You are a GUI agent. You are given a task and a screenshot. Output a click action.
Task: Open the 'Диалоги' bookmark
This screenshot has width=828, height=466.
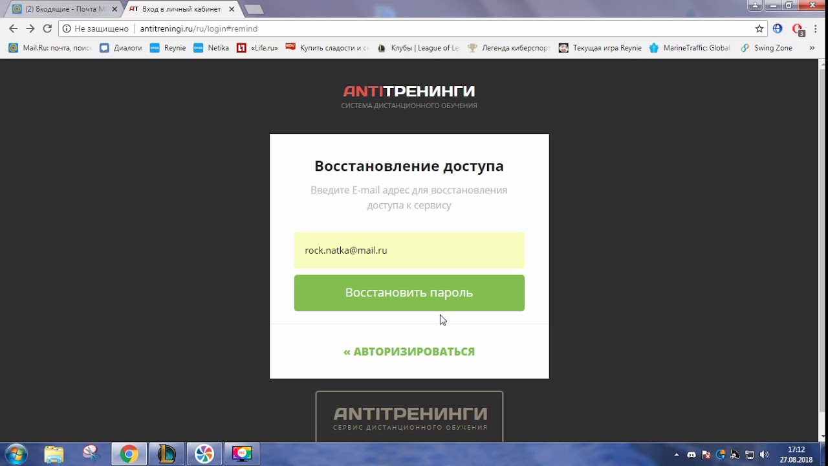[121, 48]
